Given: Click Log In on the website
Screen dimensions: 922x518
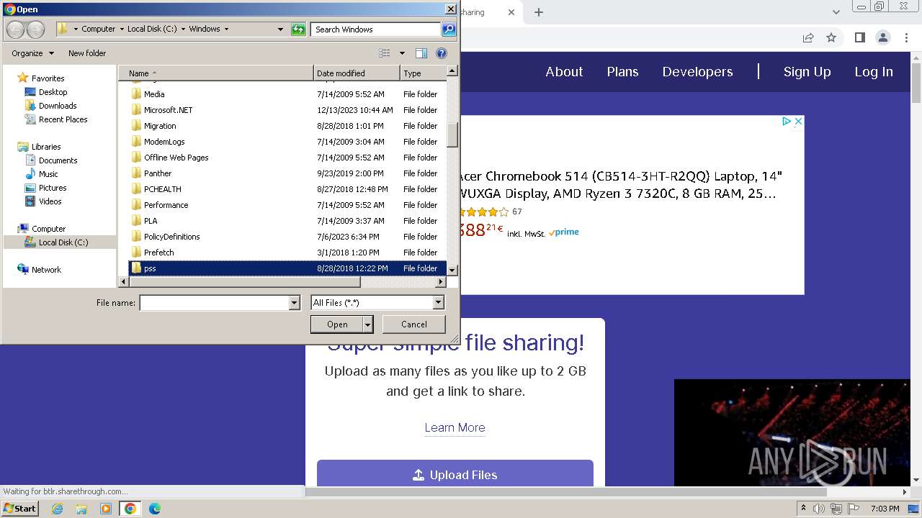Looking at the screenshot, I should click(x=874, y=72).
